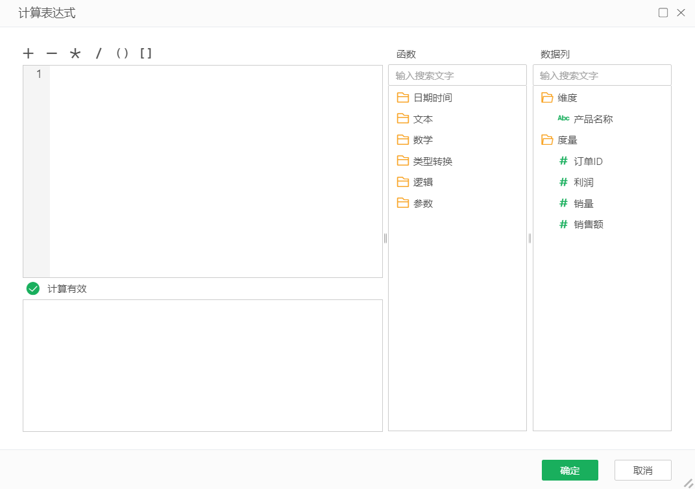Click line number 1 in editor gutter
The width and height of the screenshot is (695, 489).
(x=39, y=73)
